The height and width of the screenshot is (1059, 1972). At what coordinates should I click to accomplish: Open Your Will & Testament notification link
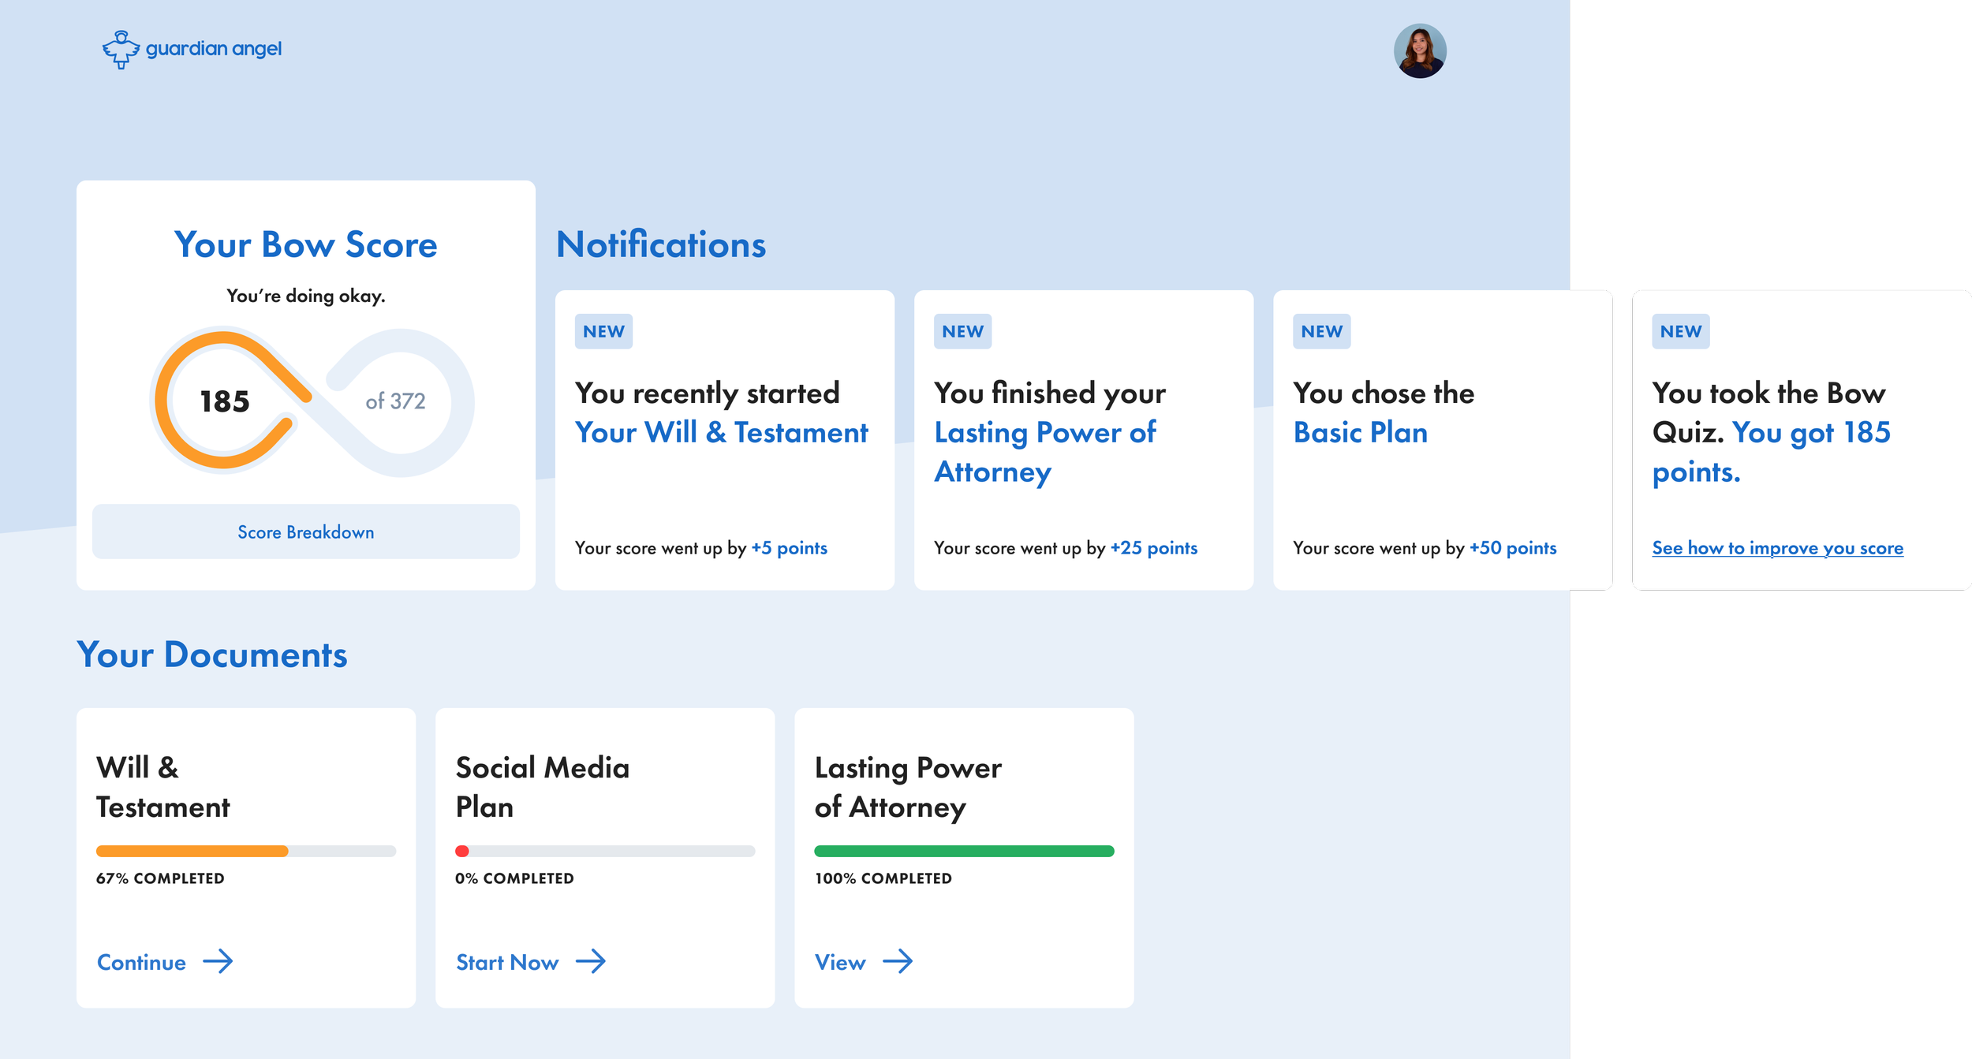pyautogui.click(x=721, y=433)
